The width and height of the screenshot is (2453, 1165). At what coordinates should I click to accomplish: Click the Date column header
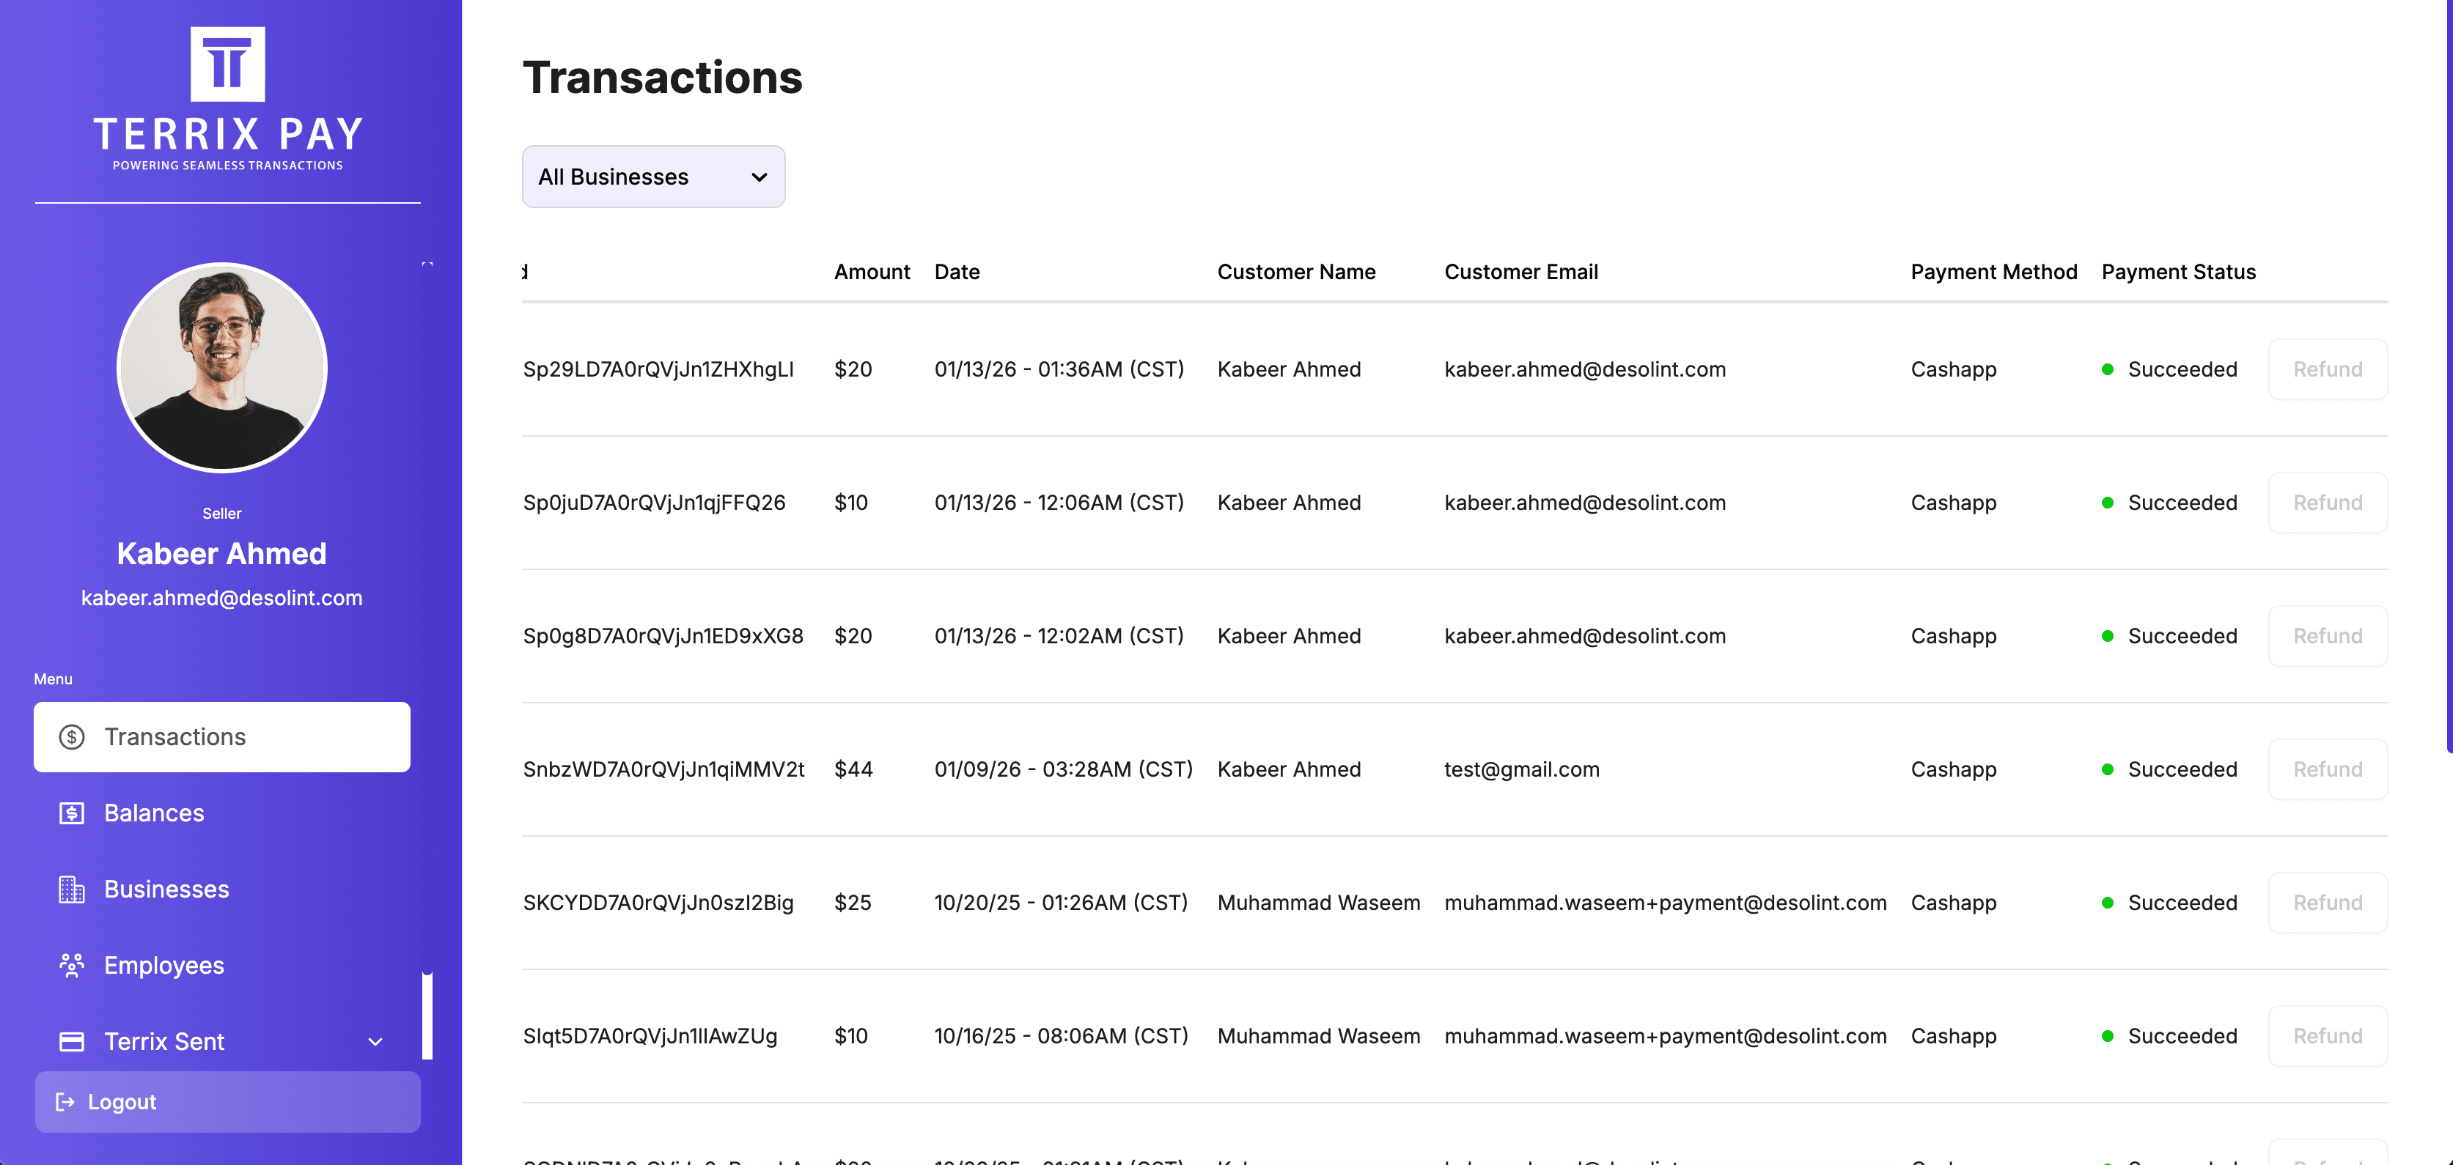(957, 273)
